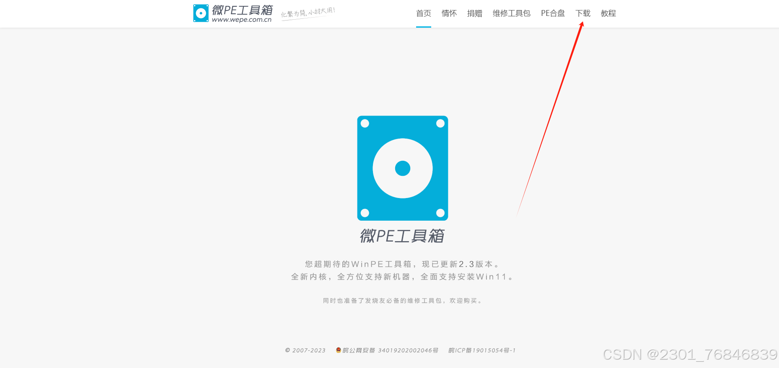Viewport: 779px width, 368px height.
Task: Click the line mentioning 全面支持安装Win11
Action: point(402,277)
